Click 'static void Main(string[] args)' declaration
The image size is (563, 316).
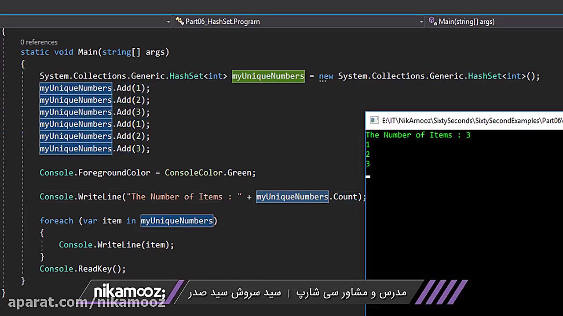pyautogui.click(x=95, y=52)
